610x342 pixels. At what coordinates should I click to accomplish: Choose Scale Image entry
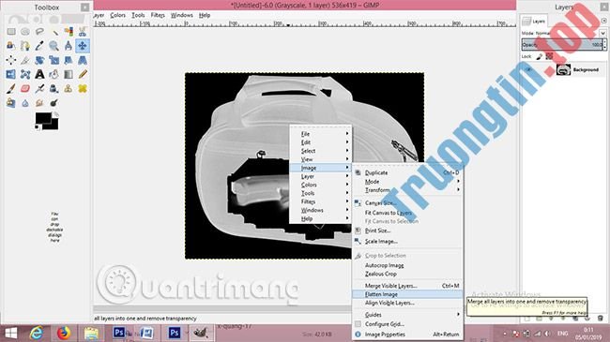[x=407, y=242]
